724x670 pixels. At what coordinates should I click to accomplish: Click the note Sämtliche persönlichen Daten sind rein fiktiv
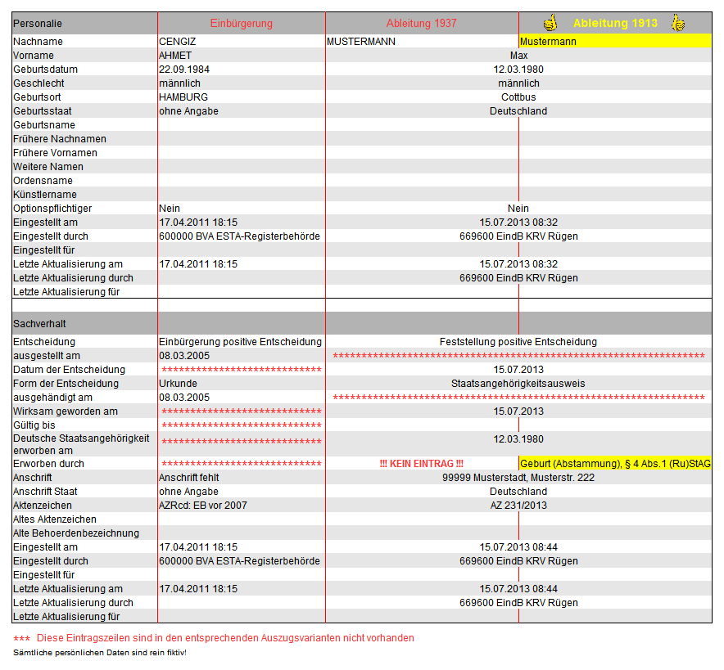click(x=100, y=653)
